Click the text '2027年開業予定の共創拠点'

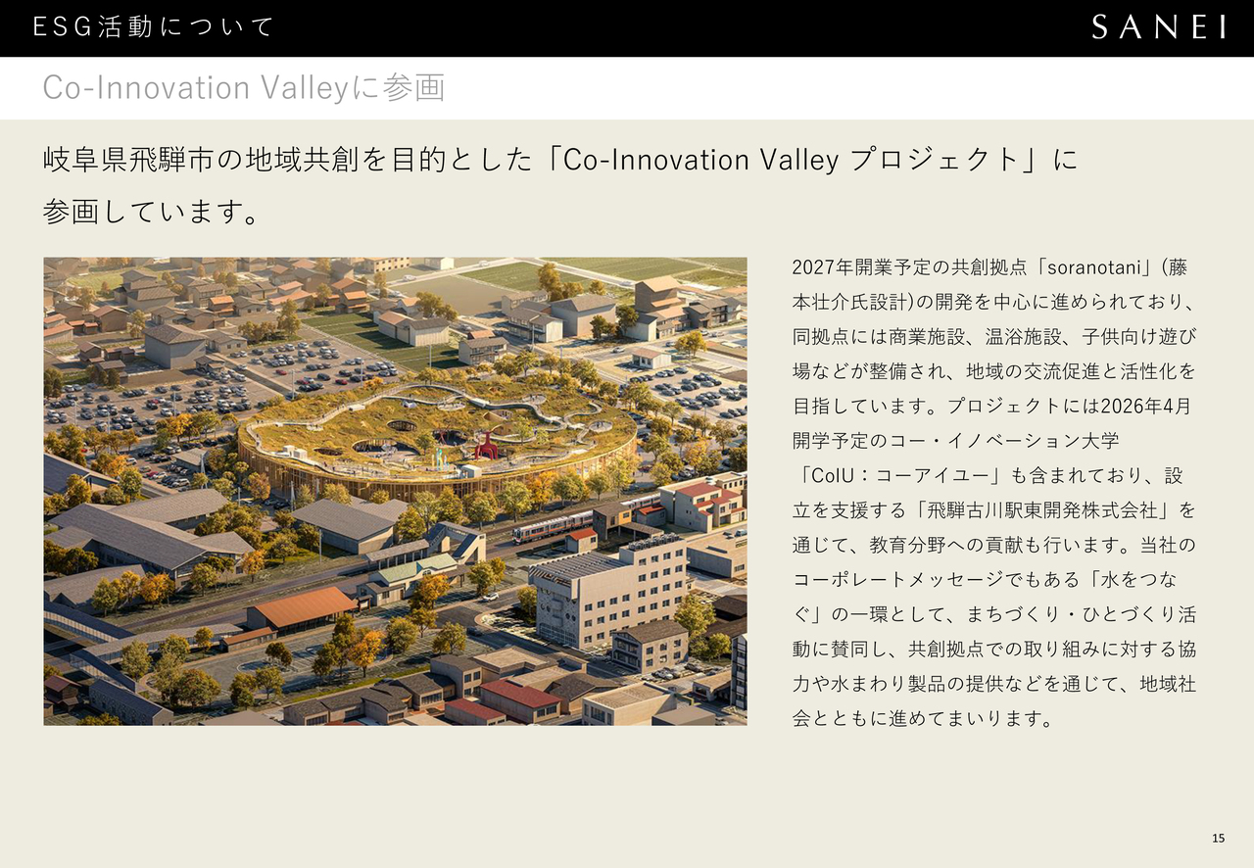point(911,267)
